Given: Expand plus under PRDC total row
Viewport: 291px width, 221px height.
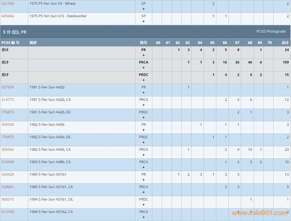Looking at the screenshot, I should point(143,80).
